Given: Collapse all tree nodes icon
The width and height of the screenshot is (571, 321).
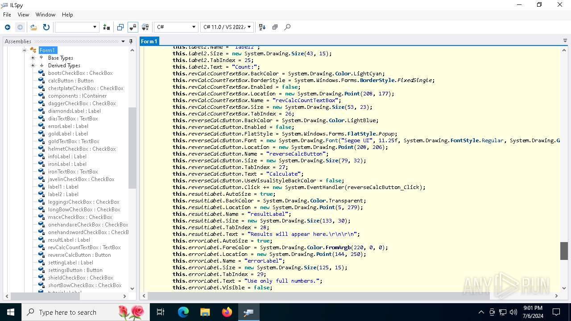Looking at the screenshot, I should 275,27.
